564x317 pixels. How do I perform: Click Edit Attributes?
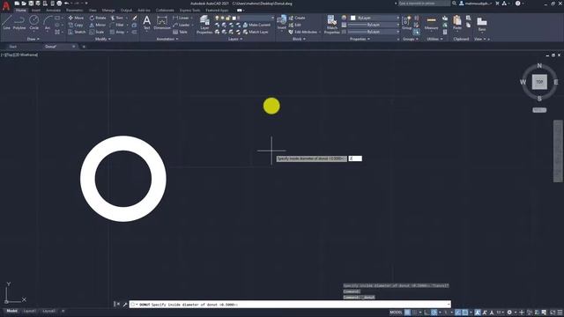tap(303, 32)
